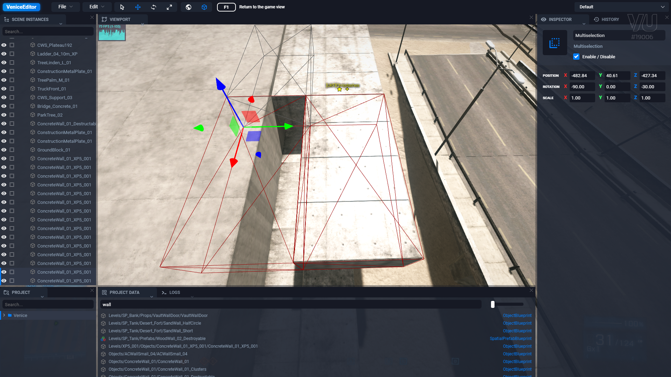Expand the Venice project folder

pyautogui.click(x=4, y=315)
